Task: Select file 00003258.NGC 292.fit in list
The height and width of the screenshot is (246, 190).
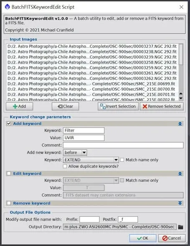Action: pyautogui.click(x=92, y=63)
